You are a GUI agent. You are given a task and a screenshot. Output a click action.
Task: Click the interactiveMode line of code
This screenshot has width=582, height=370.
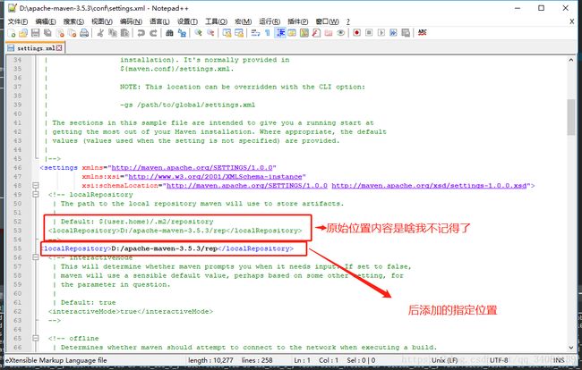pos(131,312)
